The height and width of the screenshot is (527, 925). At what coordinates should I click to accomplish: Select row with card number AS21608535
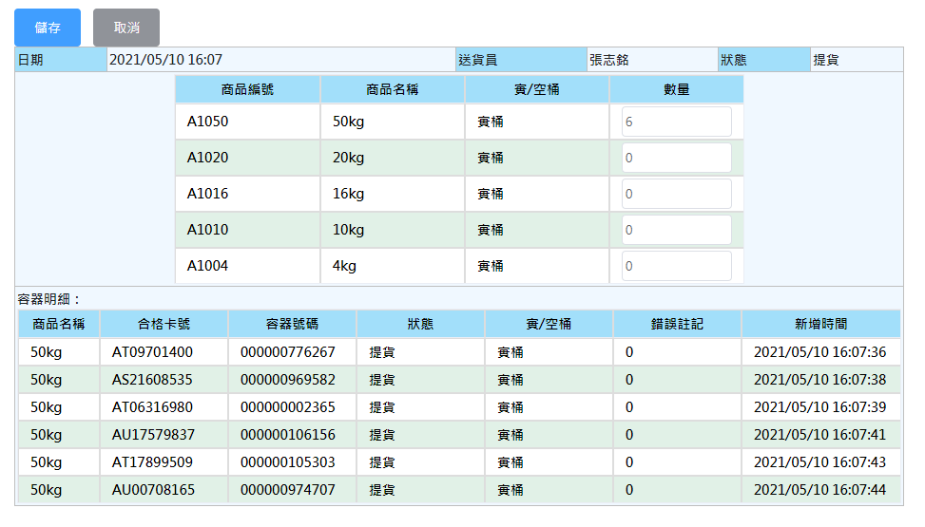coord(459,380)
